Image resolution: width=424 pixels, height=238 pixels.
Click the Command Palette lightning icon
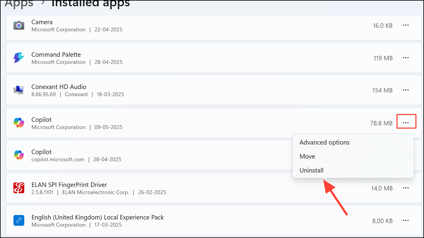click(x=19, y=58)
